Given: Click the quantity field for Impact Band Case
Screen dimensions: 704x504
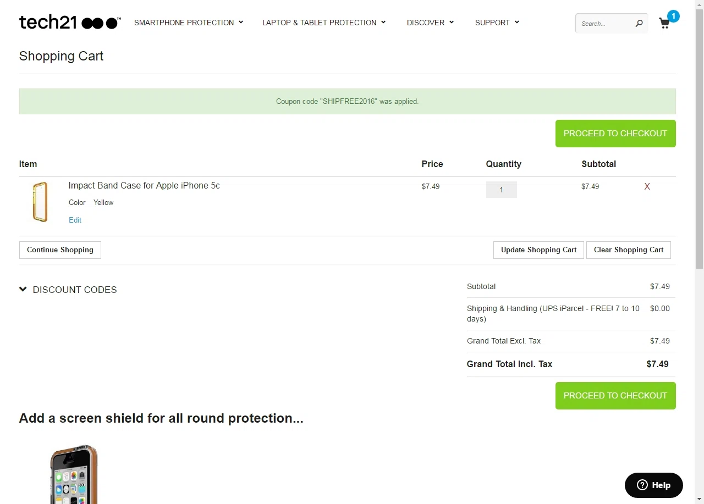Looking at the screenshot, I should [x=502, y=190].
